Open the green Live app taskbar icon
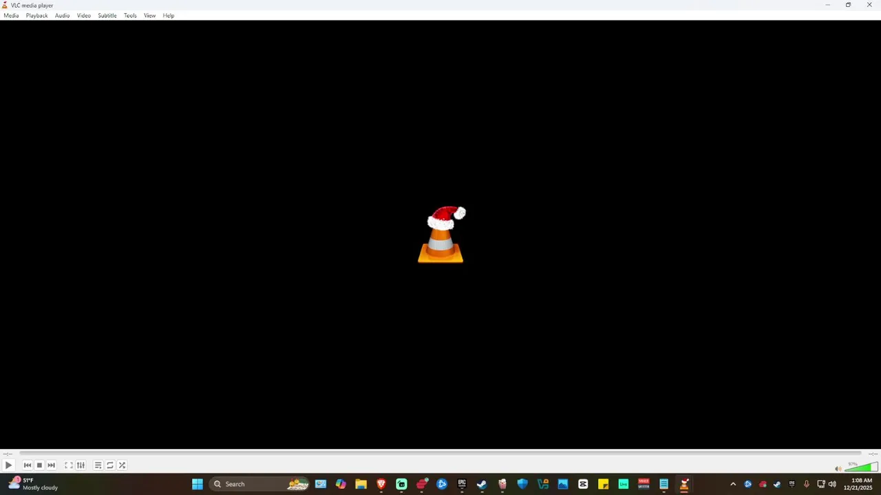 pos(623,484)
